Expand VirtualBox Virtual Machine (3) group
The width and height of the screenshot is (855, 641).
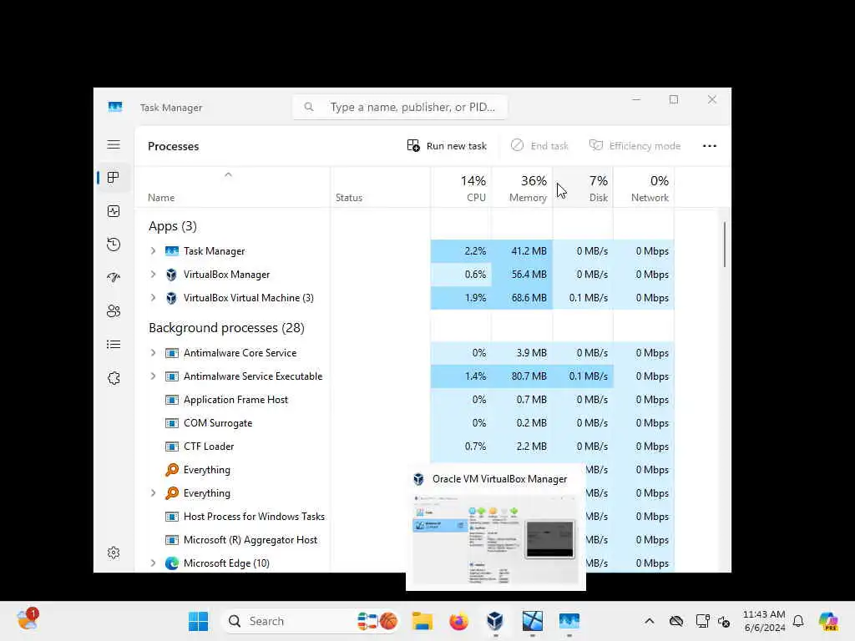point(154,298)
